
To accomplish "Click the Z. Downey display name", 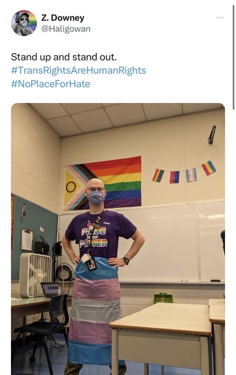I will pyautogui.click(x=63, y=18).
